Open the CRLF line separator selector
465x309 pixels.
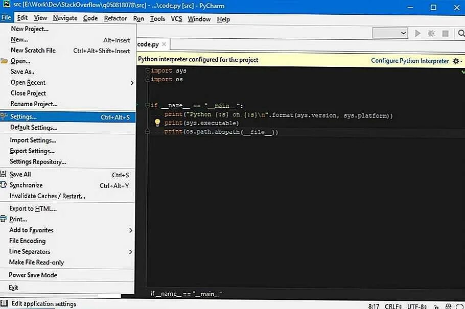[393, 306]
